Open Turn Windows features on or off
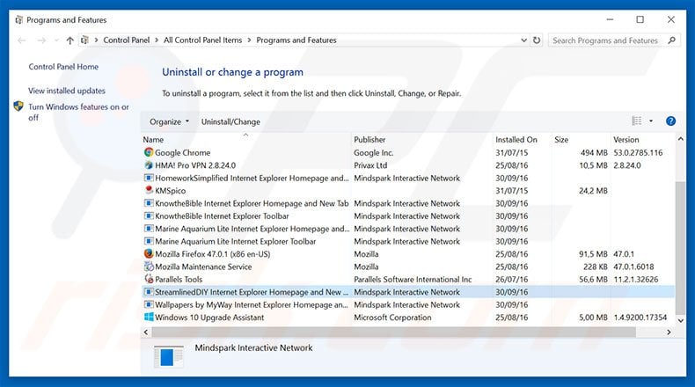 coord(78,112)
